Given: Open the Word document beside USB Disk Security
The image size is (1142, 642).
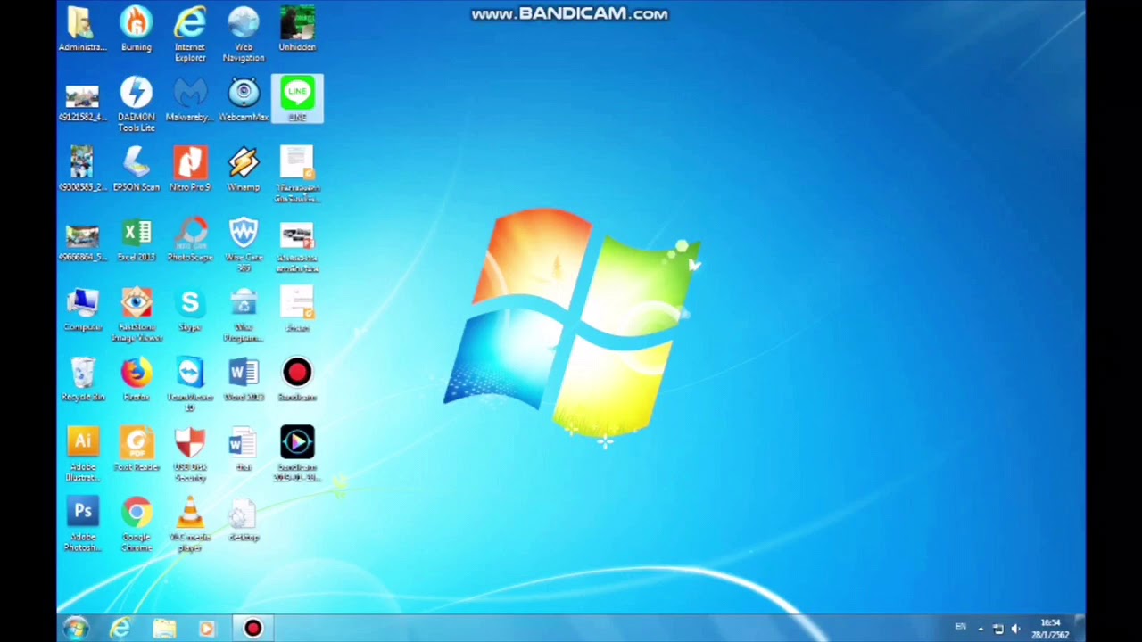Looking at the screenshot, I should pos(244,449).
